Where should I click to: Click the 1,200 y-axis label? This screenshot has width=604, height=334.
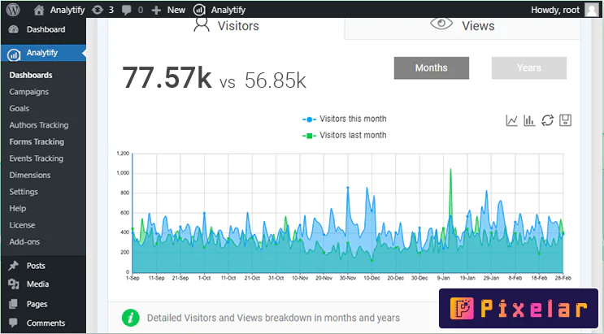123,154
